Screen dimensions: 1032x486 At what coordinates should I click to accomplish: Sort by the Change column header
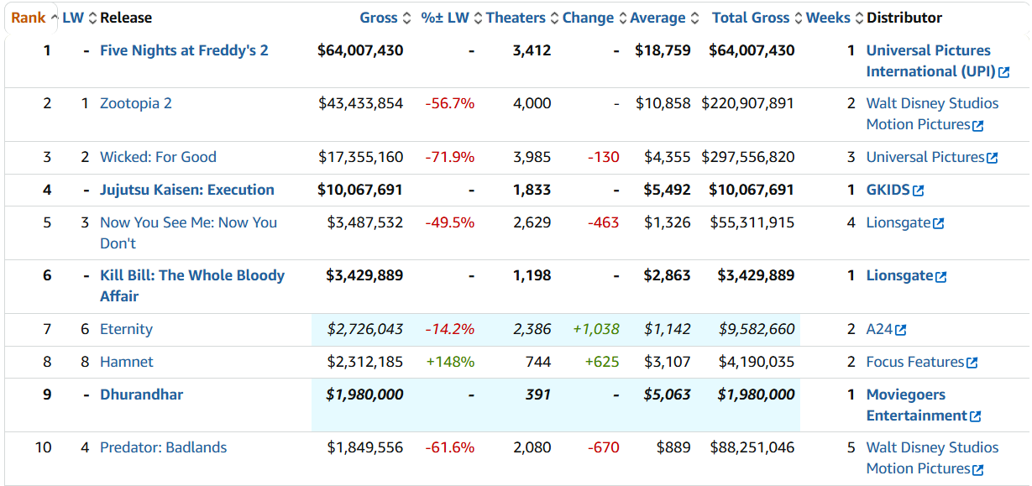pos(588,18)
